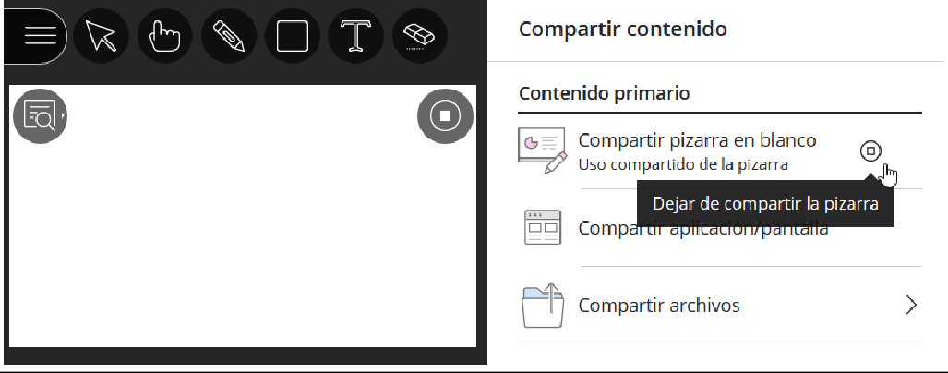Expand the Compartir archivos chevron arrow
Screen dimensions: 948x373
[911, 306]
